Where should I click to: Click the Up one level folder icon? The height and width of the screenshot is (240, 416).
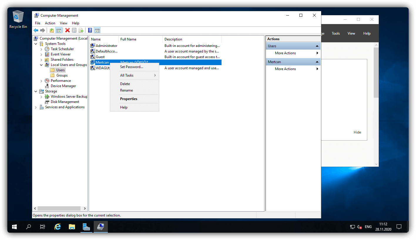point(52,30)
